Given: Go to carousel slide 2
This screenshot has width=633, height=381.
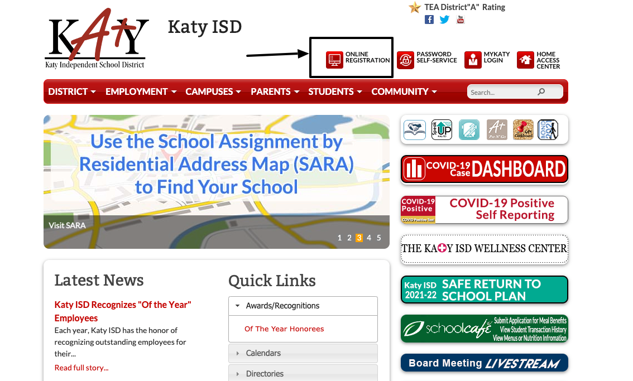Looking at the screenshot, I should (x=349, y=238).
